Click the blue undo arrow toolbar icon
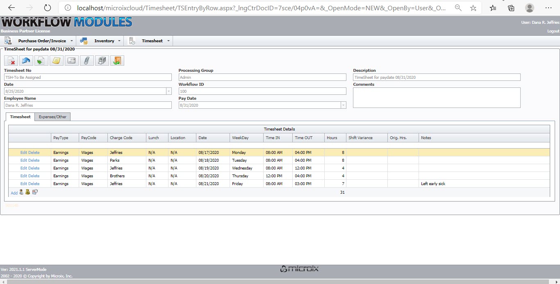The image size is (560, 284). [26, 61]
